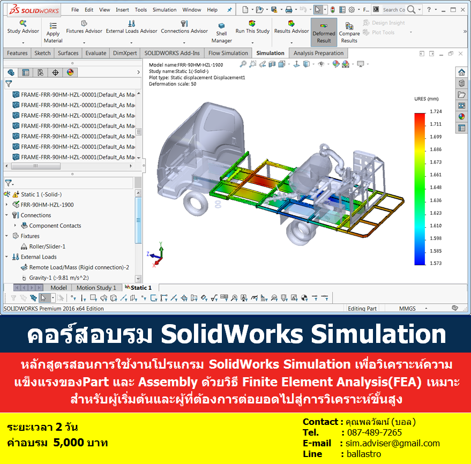Toggle Hide/Show Items in the heads-up toolbar

coord(323,64)
